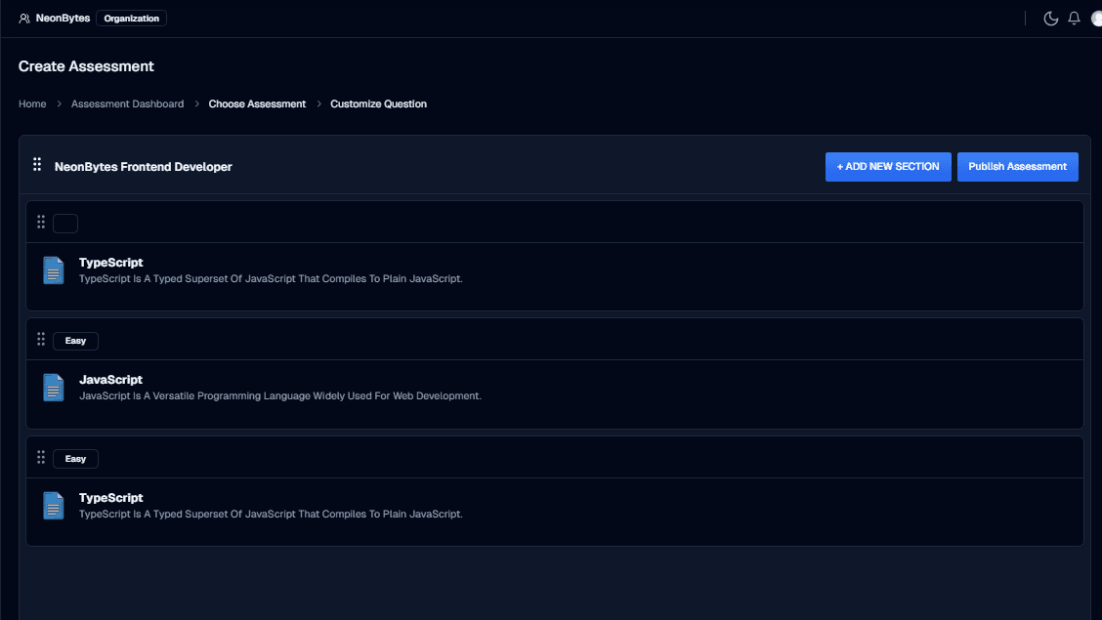
Task: Click drag handle of first section with empty badge
Action: click(x=41, y=222)
